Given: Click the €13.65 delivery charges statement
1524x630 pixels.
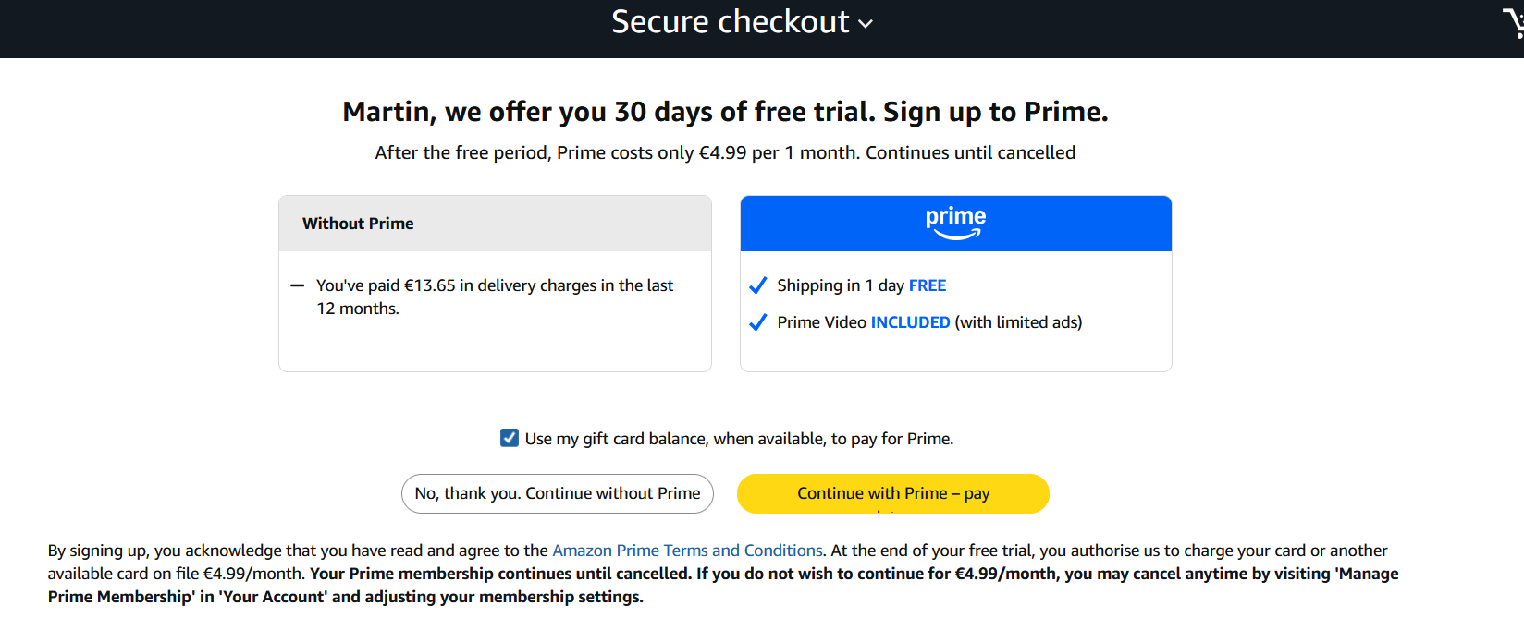Looking at the screenshot, I should pos(495,297).
